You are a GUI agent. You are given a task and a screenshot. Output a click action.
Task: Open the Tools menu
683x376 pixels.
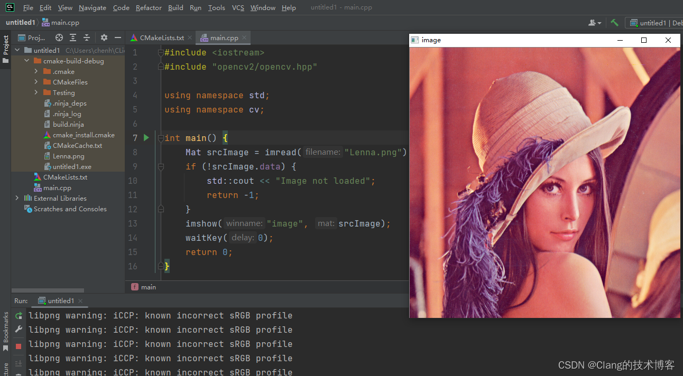[x=217, y=7]
